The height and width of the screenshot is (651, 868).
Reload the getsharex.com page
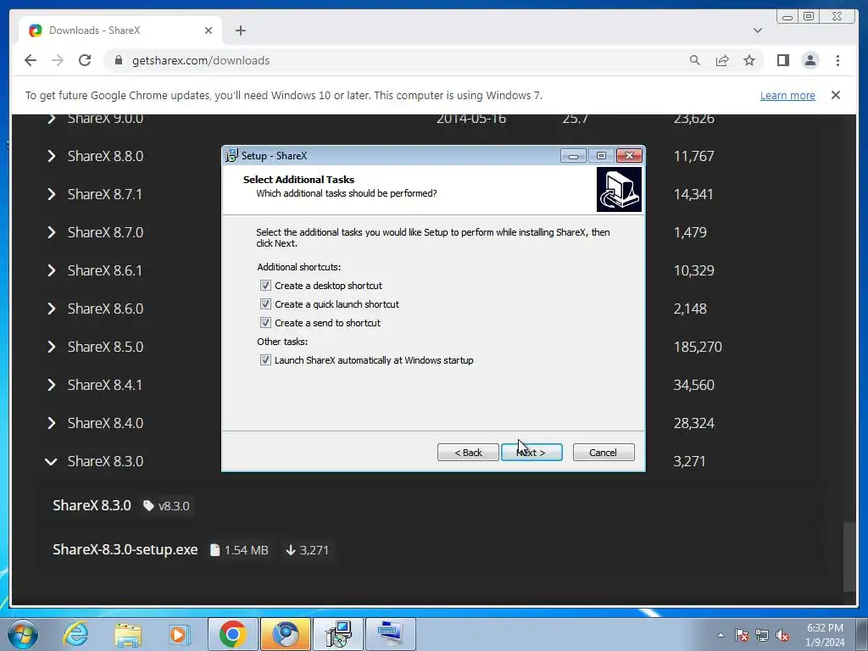pos(85,60)
